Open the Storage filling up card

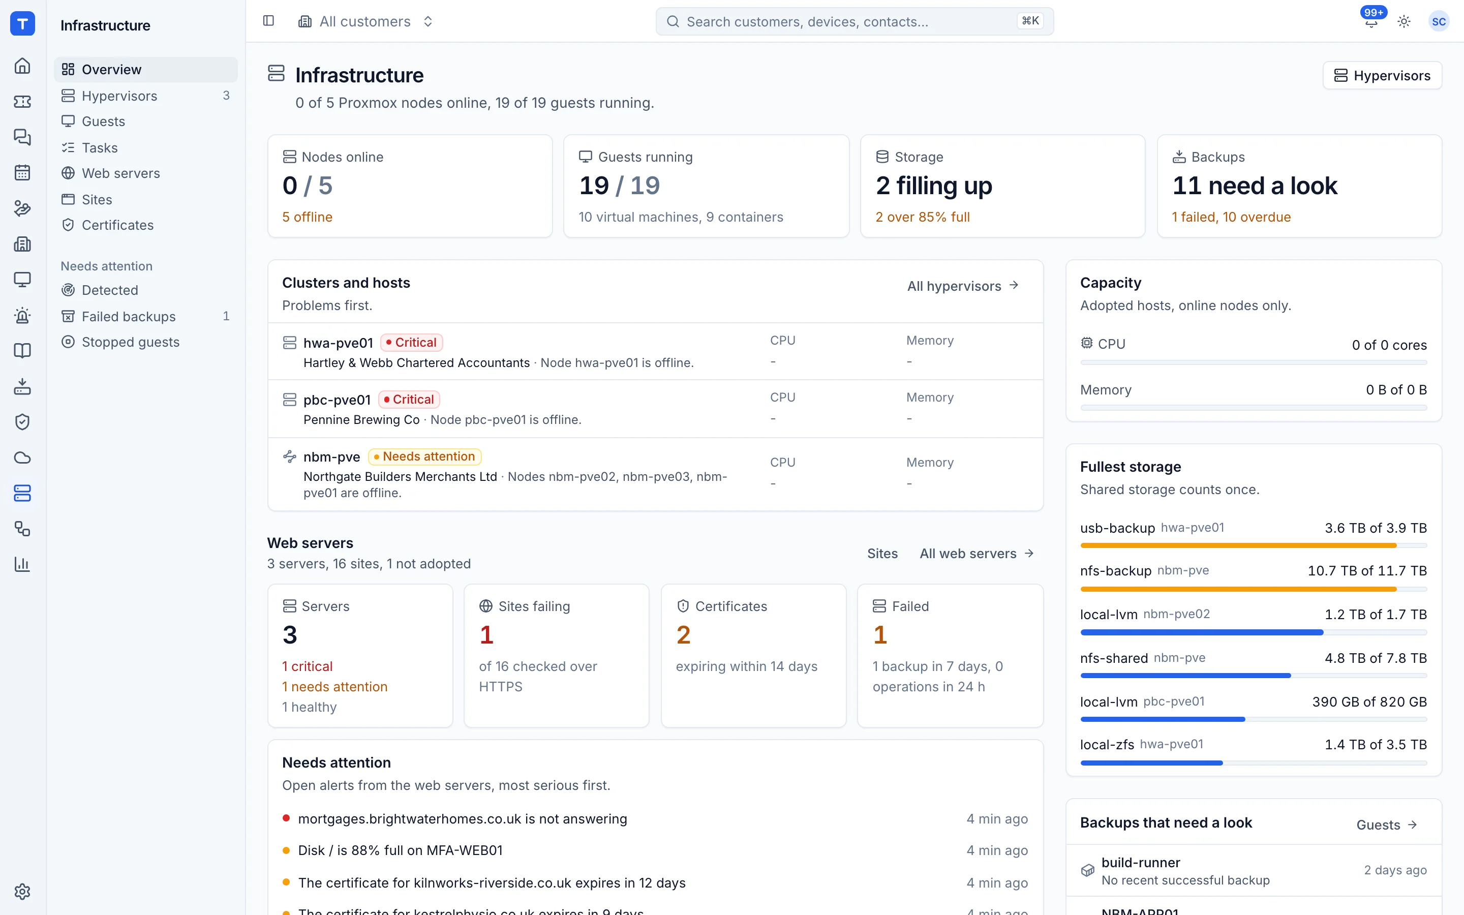click(1002, 187)
